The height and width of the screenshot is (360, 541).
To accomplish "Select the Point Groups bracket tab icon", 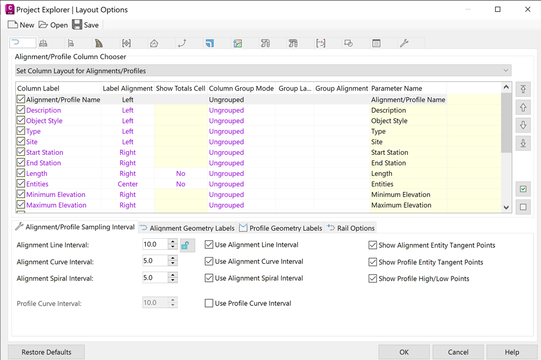I will tap(127, 43).
